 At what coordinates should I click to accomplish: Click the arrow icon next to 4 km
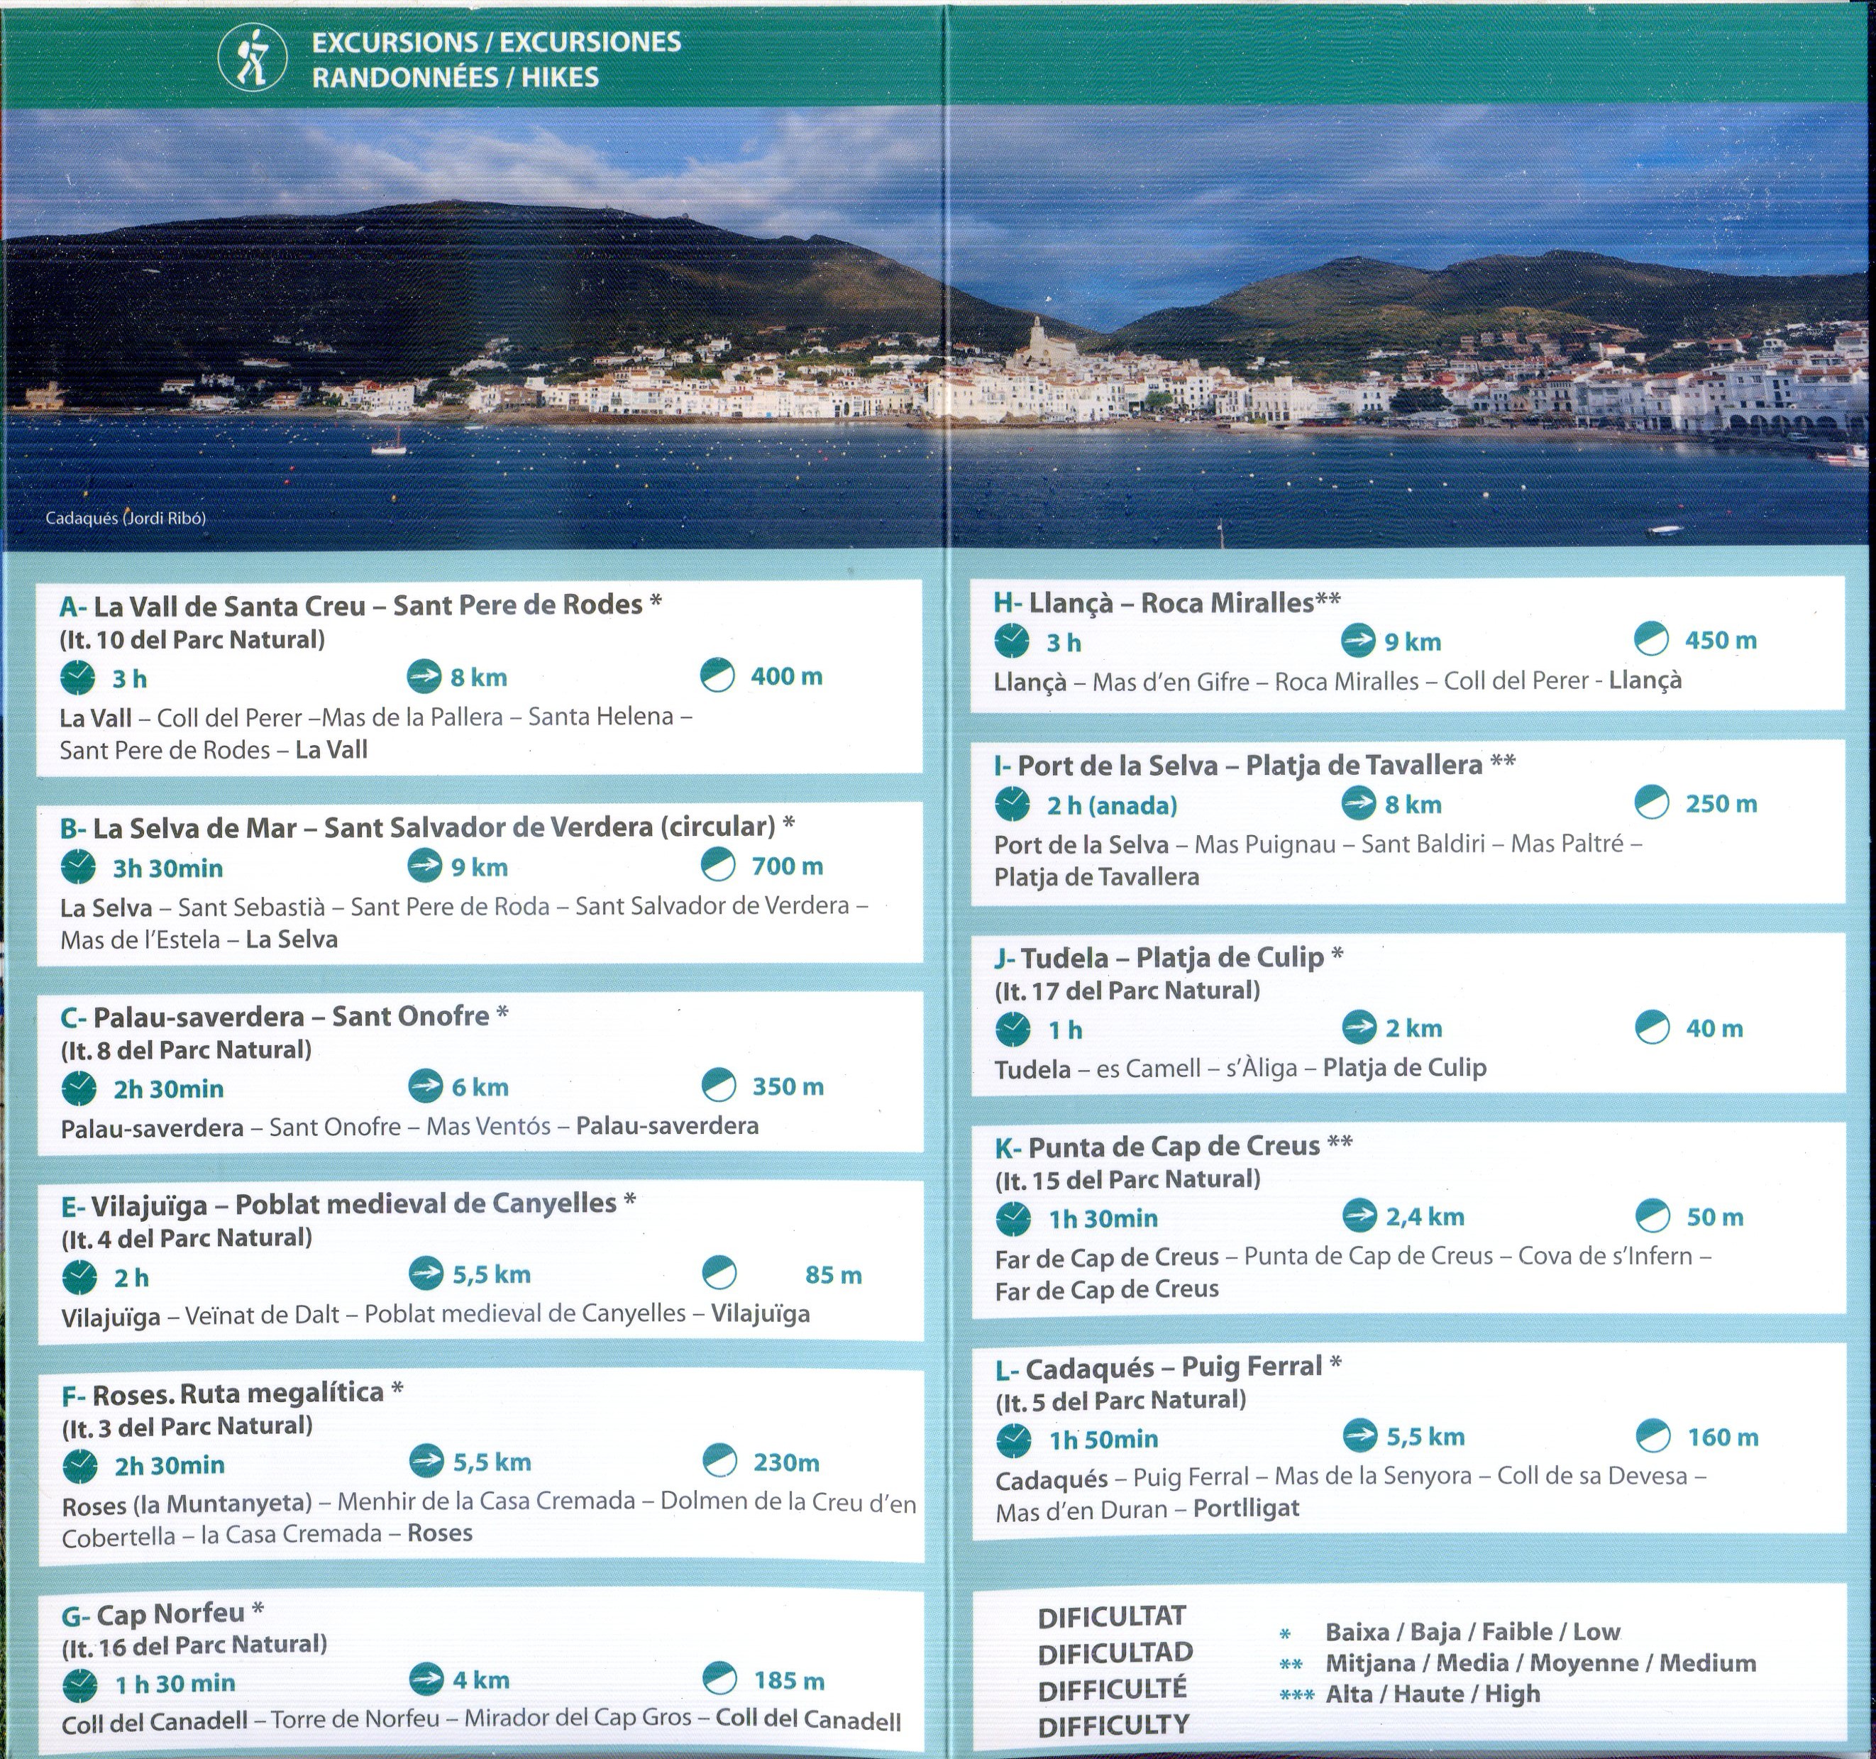426,1680
